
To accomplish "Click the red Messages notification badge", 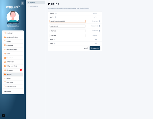I will 21,70.
